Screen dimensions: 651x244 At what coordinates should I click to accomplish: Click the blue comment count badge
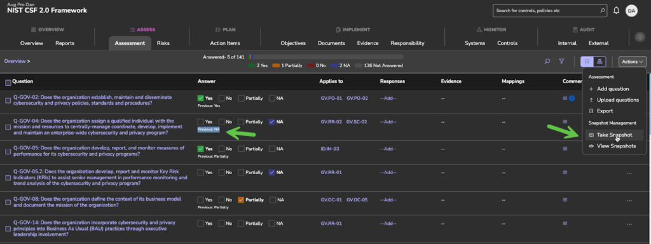(572, 98)
